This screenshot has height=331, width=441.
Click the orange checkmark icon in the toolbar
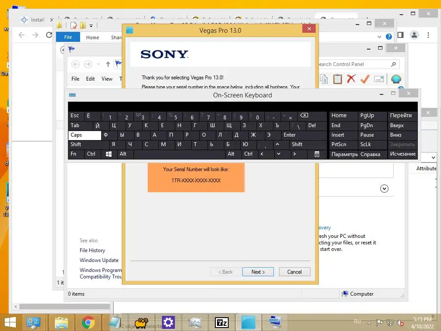click(x=365, y=79)
